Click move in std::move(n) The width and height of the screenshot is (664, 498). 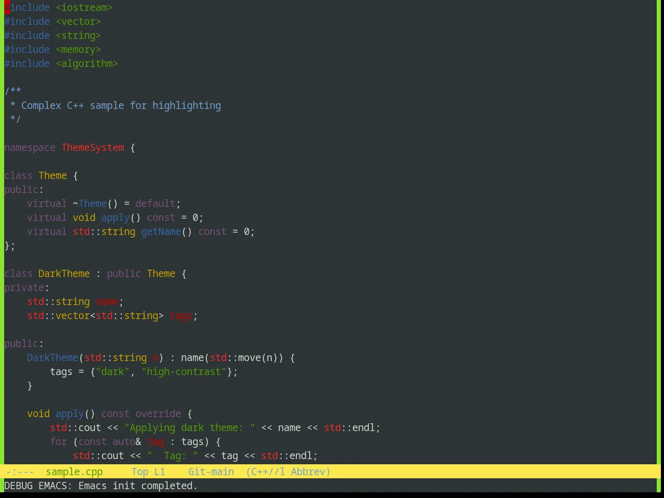pyautogui.click(x=250, y=357)
